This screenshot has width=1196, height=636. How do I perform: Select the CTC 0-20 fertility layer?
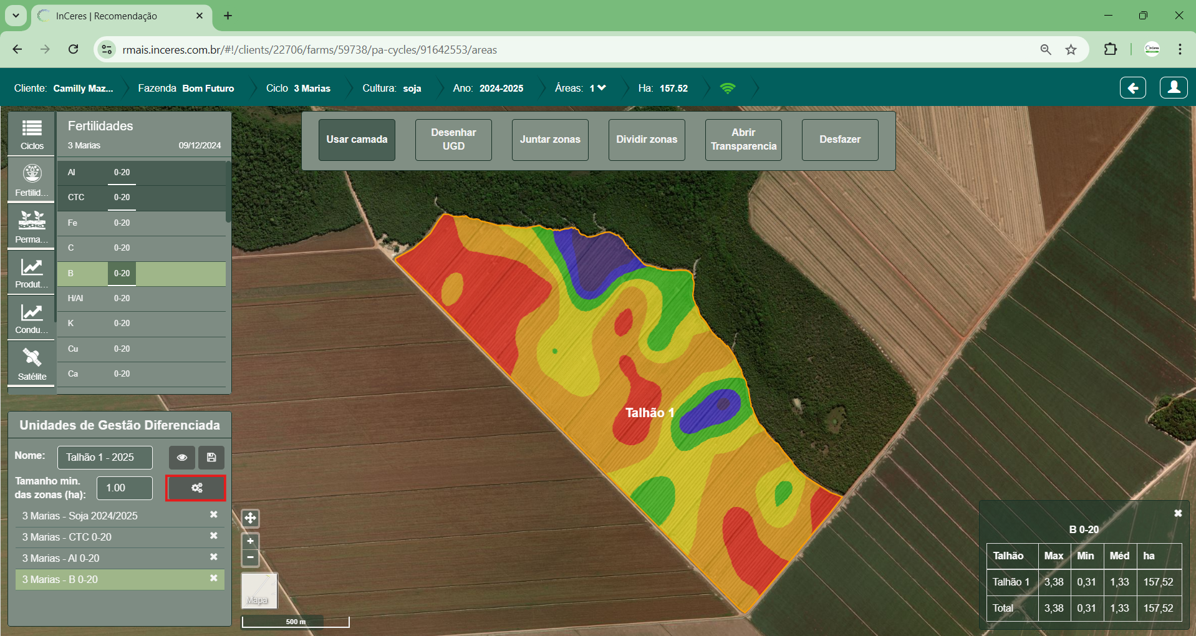[142, 198]
